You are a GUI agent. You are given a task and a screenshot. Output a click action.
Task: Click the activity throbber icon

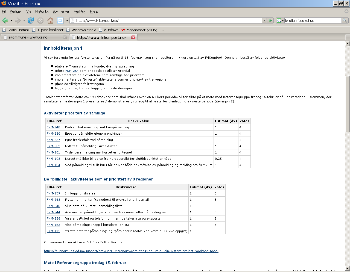[346, 11]
